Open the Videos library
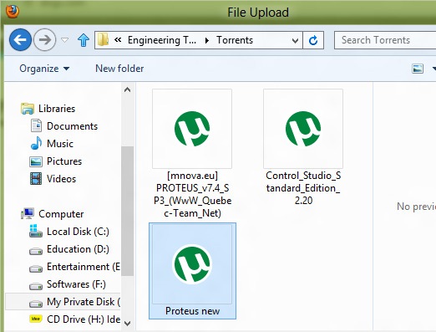436x332 pixels. [61, 179]
